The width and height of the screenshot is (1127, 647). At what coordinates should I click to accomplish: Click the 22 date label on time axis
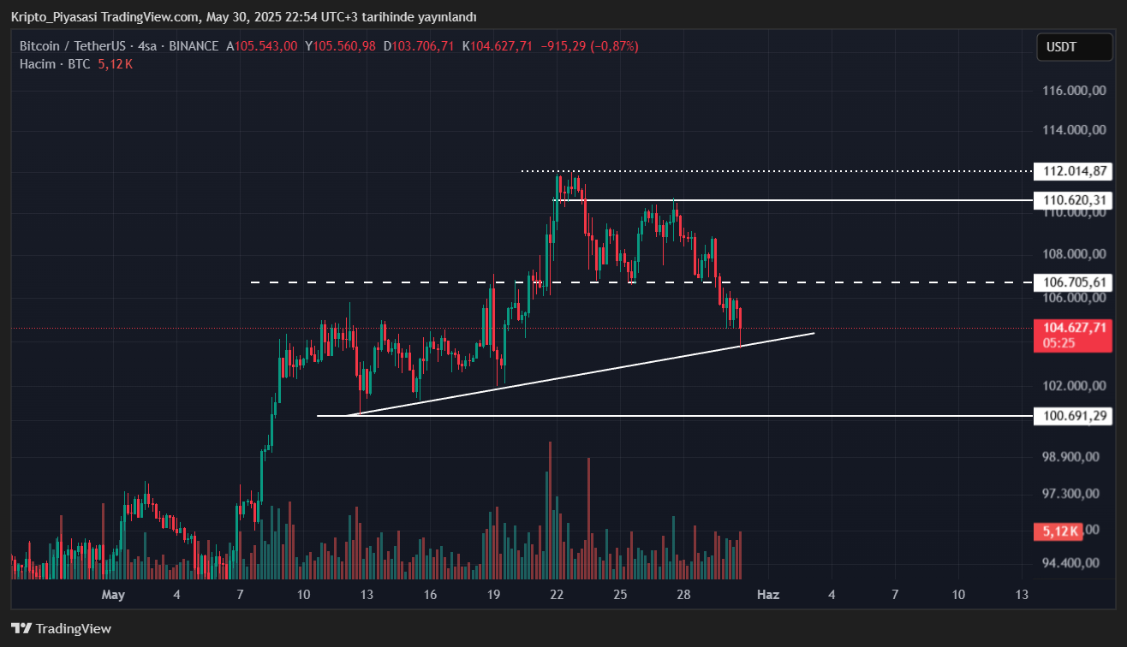click(557, 594)
